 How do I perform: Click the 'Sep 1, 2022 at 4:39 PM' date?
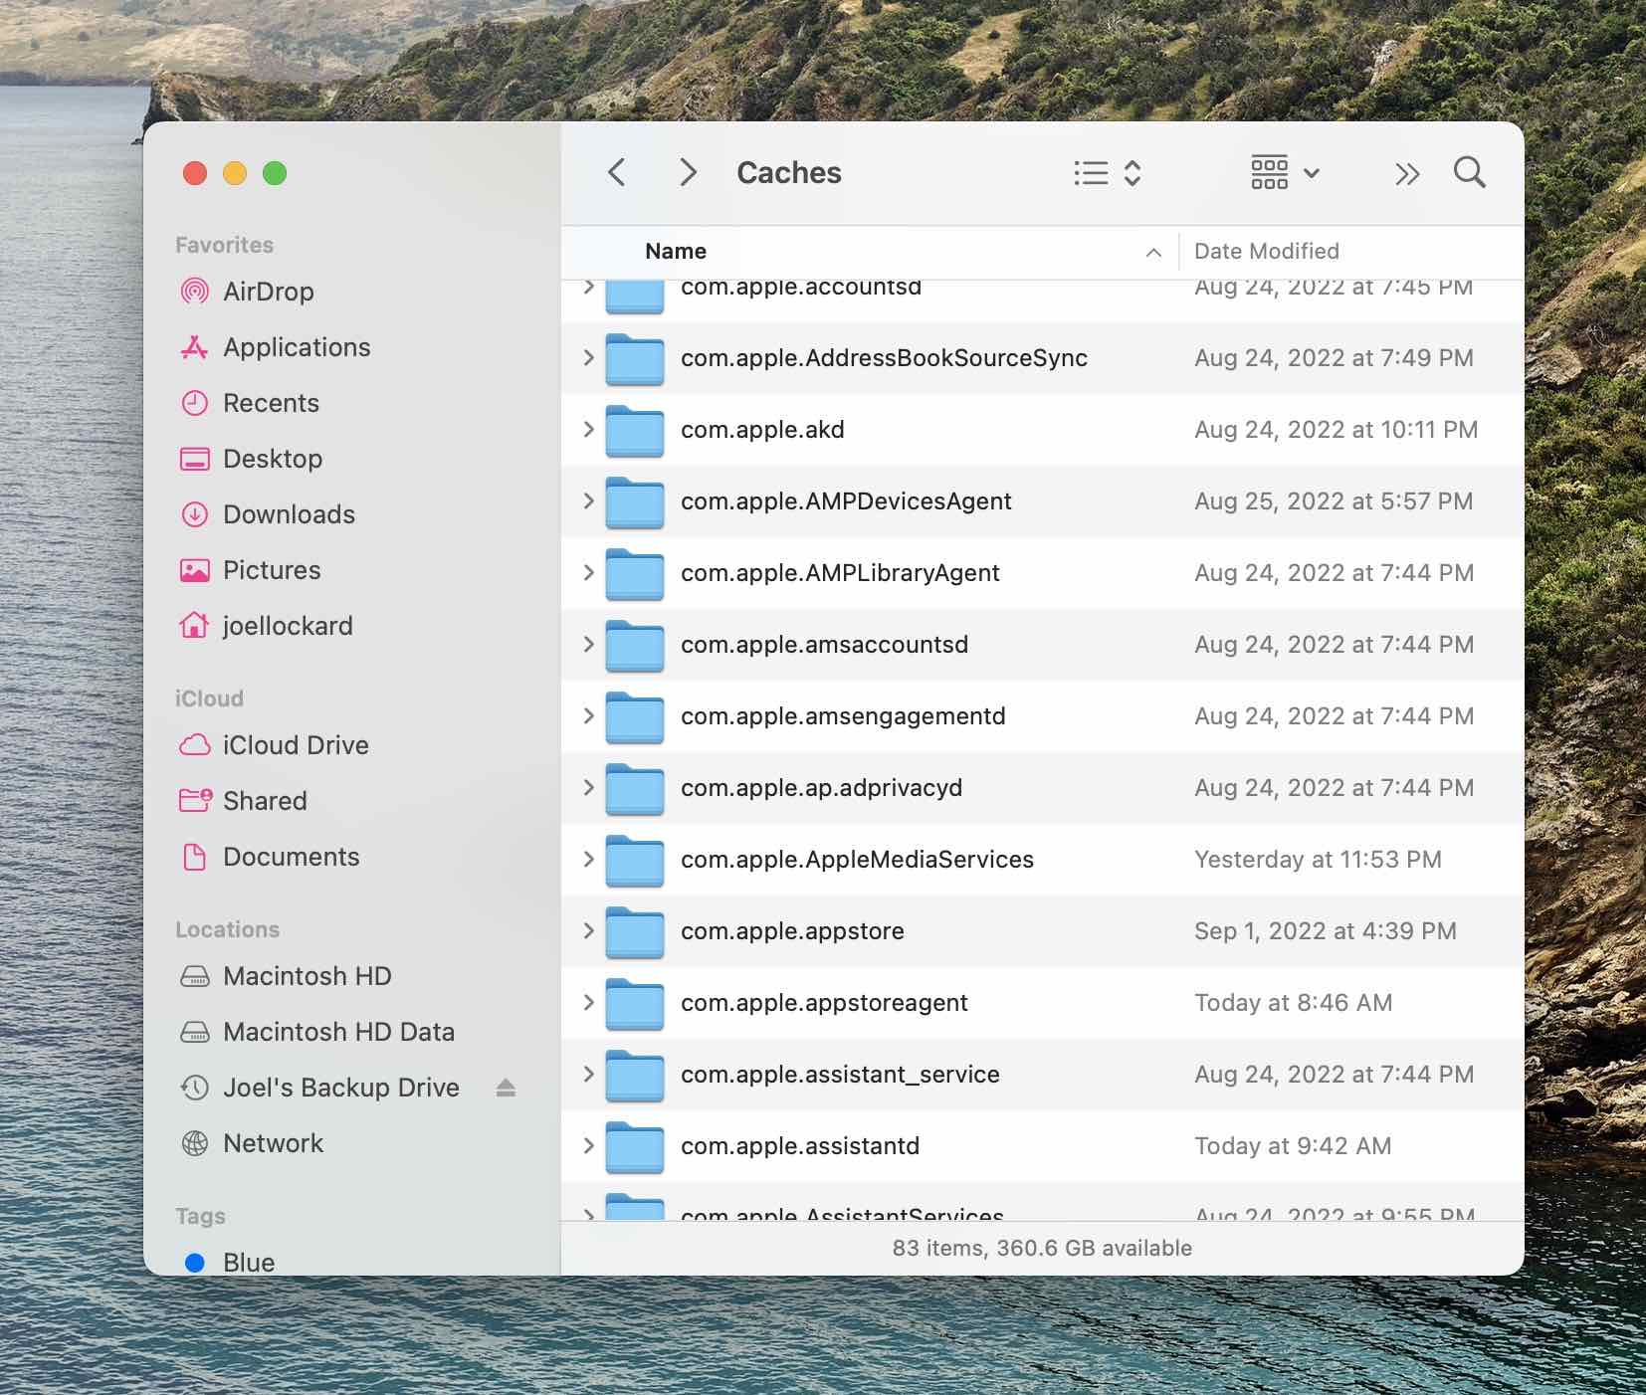(x=1325, y=931)
